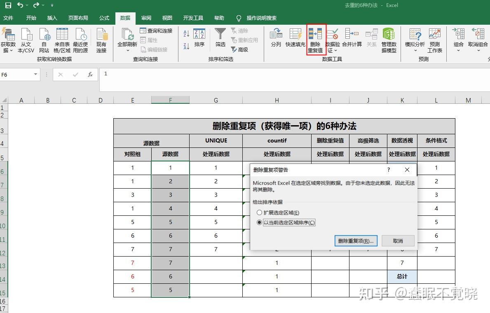Screen dimensions: 490x313
Task: Switch to the Home (开始) tab
Action: [31, 18]
